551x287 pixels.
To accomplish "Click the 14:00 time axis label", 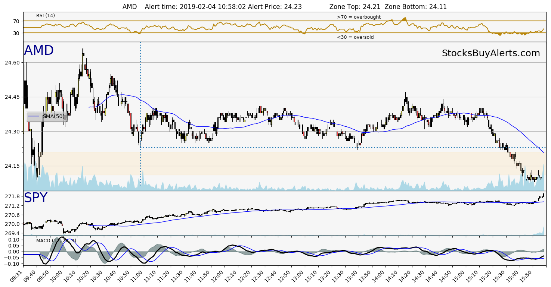I will (378, 276).
